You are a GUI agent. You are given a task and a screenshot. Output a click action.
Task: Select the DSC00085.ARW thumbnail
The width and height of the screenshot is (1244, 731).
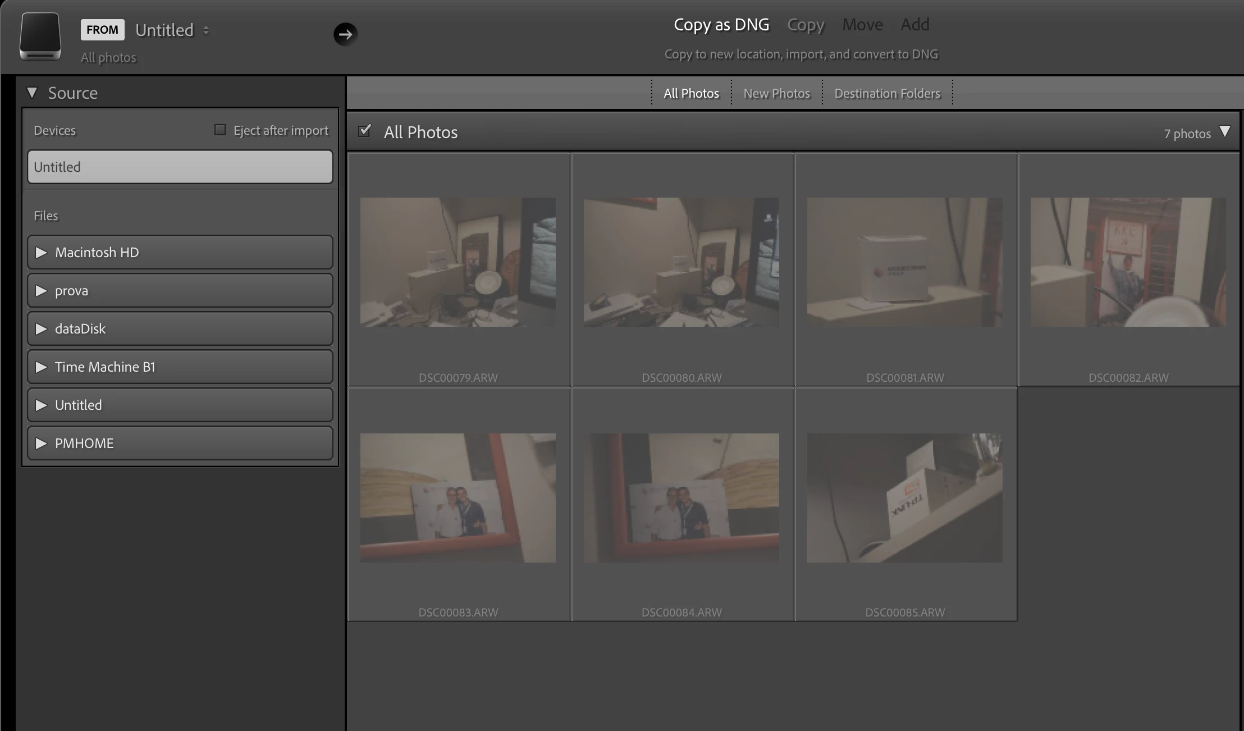pos(904,498)
